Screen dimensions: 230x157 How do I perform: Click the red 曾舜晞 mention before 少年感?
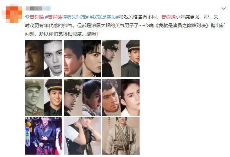click(x=168, y=17)
